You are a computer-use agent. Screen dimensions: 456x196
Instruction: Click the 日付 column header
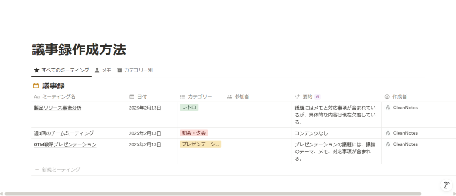151,97
